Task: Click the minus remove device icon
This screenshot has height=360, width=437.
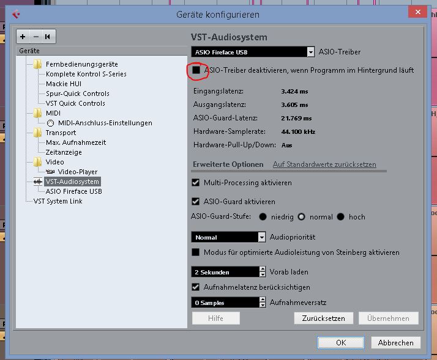Action: point(36,37)
